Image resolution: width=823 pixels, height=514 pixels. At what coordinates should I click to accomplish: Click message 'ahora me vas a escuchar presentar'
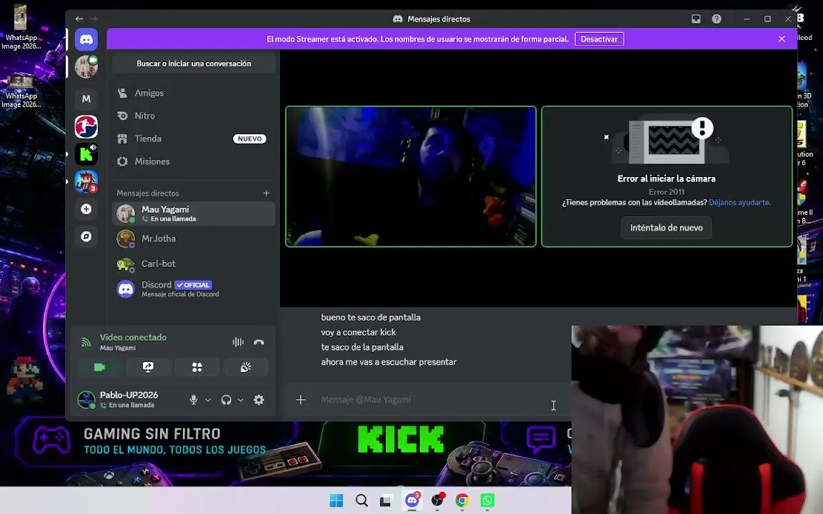pos(389,363)
